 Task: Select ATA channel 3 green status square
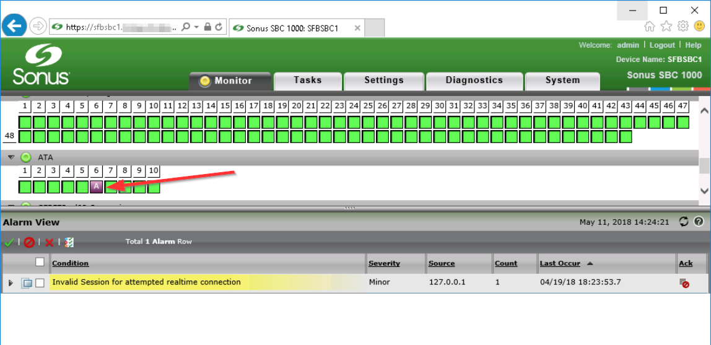[x=53, y=186]
